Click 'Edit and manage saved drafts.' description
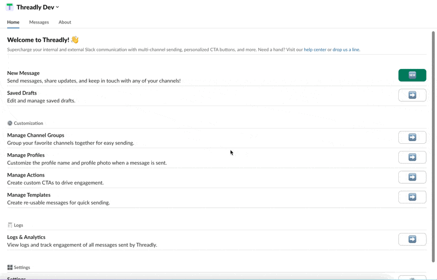This screenshot has height=280, width=437. coord(42,101)
